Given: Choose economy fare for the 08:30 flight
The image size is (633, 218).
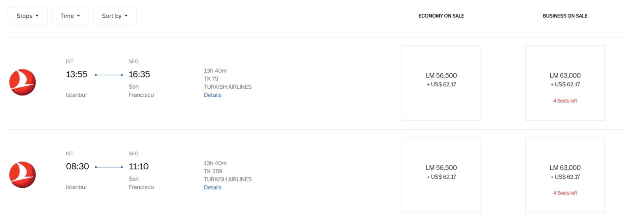Looking at the screenshot, I should [441, 175].
